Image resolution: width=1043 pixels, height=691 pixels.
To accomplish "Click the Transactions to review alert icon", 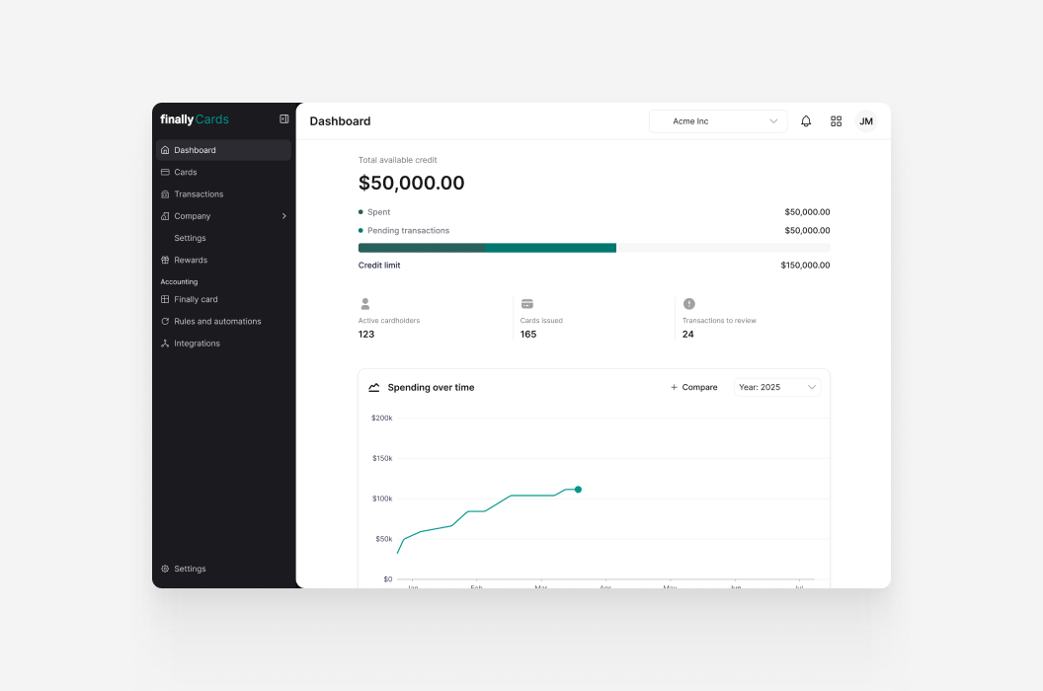I will (x=689, y=304).
